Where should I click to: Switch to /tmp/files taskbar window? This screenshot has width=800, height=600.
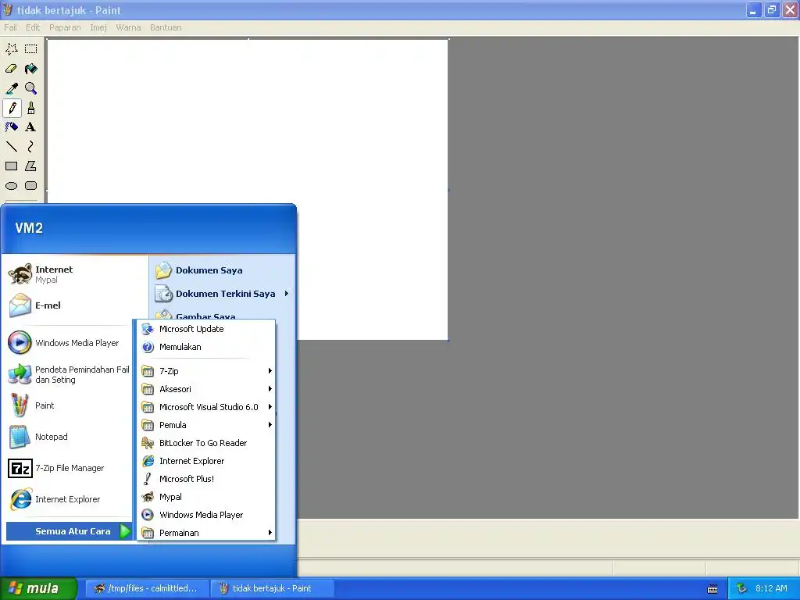point(146,588)
